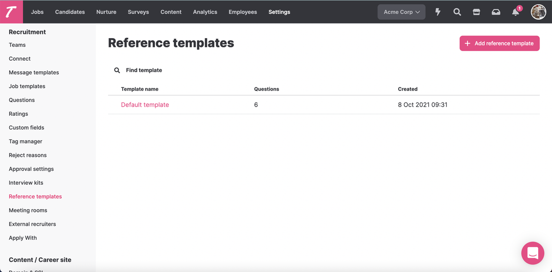Expand the Acme Corp company dropdown
Screen dimensions: 552x272
[x=402, y=12]
